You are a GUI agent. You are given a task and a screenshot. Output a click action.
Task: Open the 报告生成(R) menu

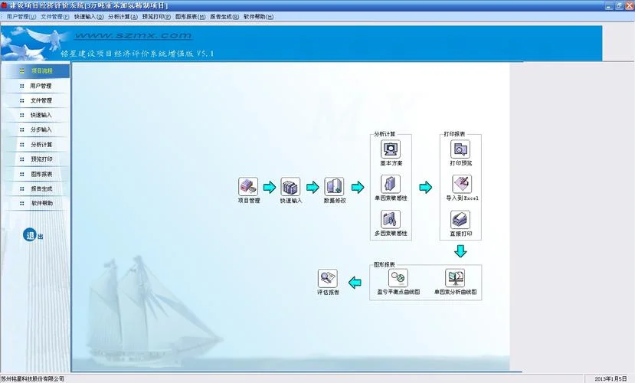(224, 17)
